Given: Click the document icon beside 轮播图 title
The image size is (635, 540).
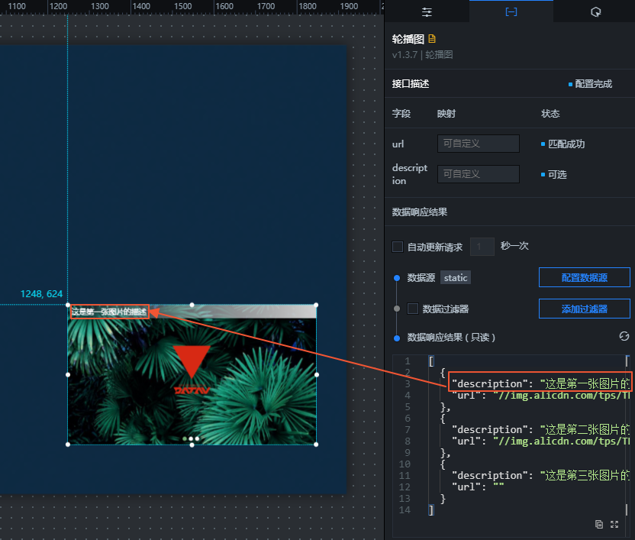Looking at the screenshot, I should click(432, 39).
